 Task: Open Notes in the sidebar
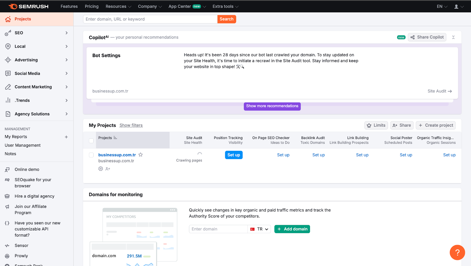[10, 154]
